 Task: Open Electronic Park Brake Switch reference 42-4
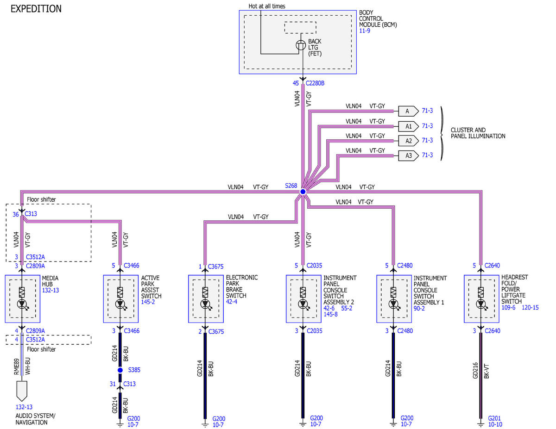pyautogui.click(x=232, y=302)
